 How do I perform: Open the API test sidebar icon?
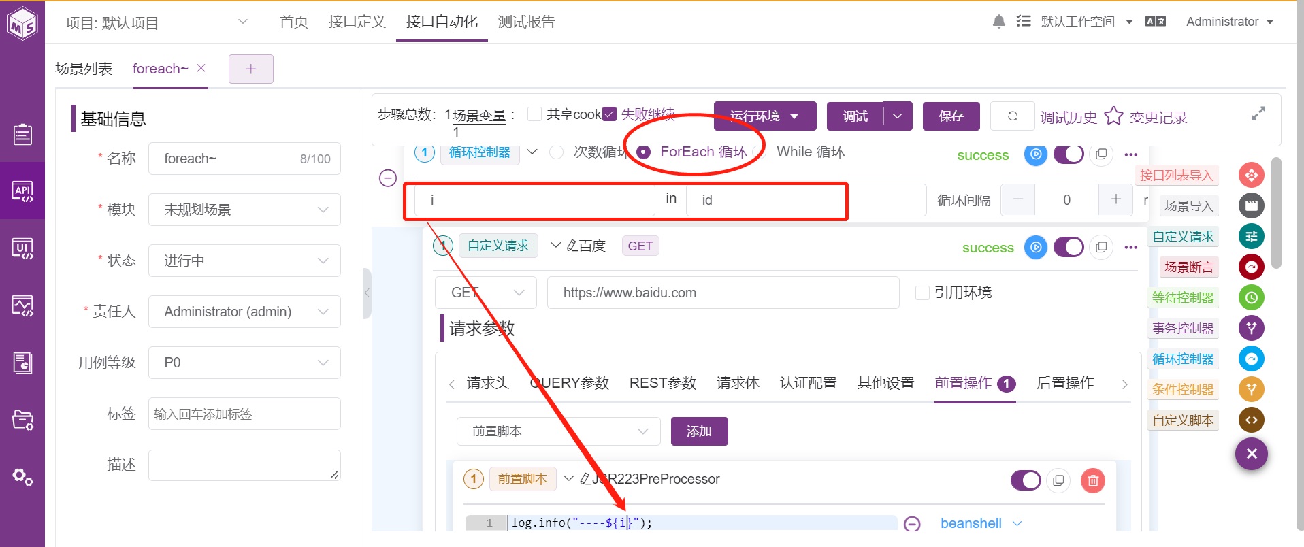[22, 191]
